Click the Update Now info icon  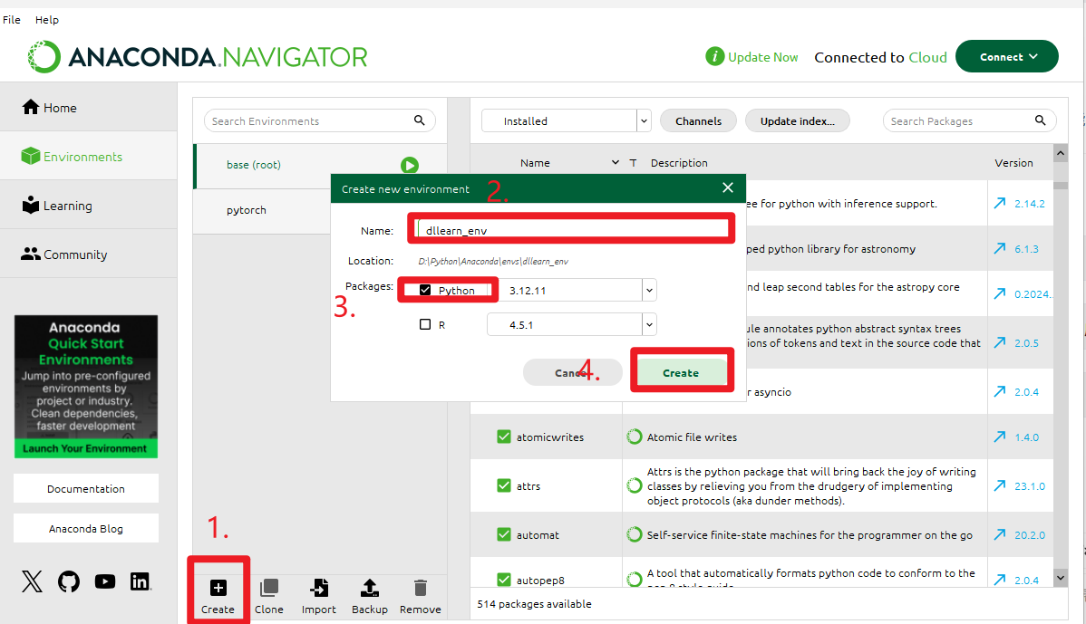pos(714,57)
